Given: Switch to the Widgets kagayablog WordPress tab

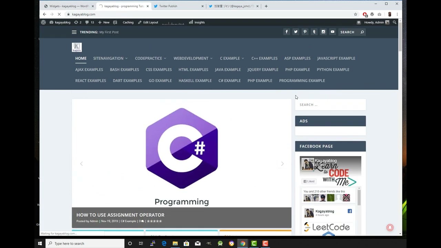Looking at the screenshot, I should pyautogui.click(x=69, y=6).
